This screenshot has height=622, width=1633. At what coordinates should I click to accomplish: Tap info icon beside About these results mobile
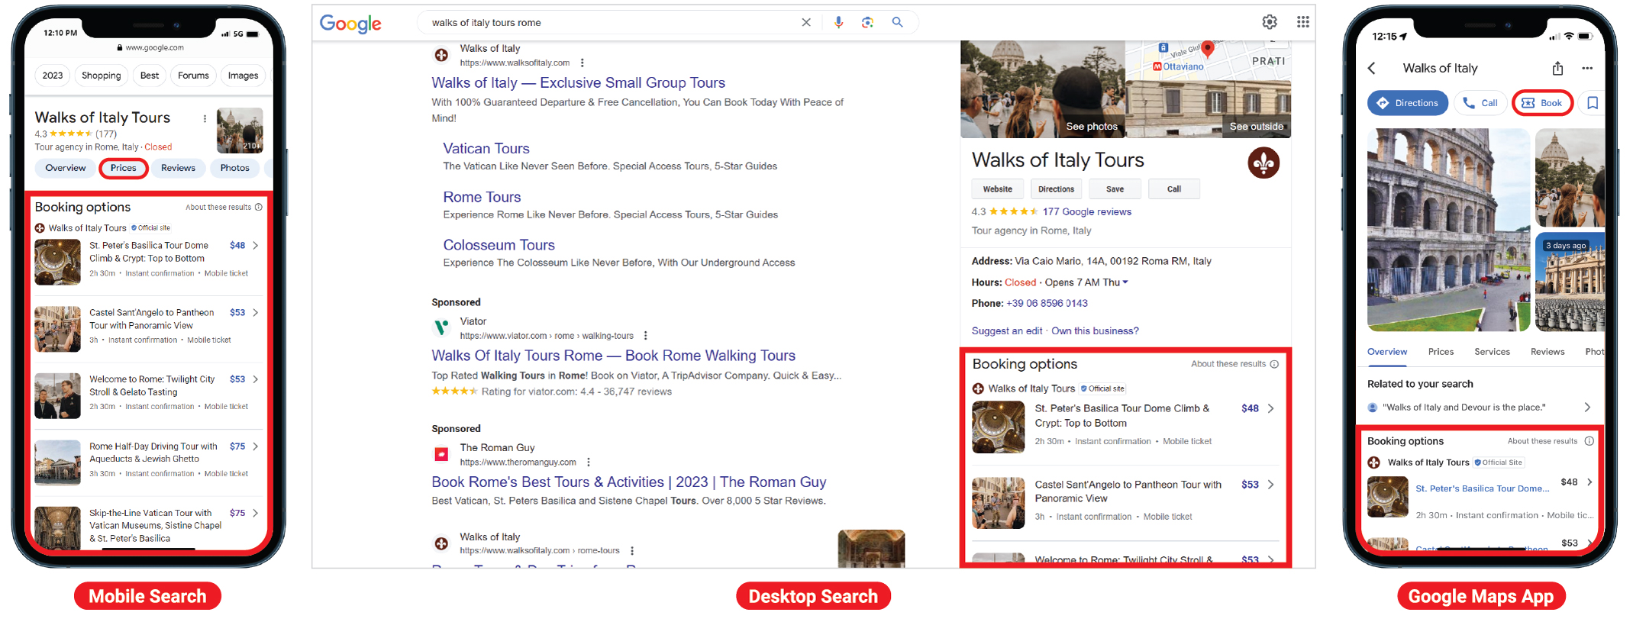259,208
